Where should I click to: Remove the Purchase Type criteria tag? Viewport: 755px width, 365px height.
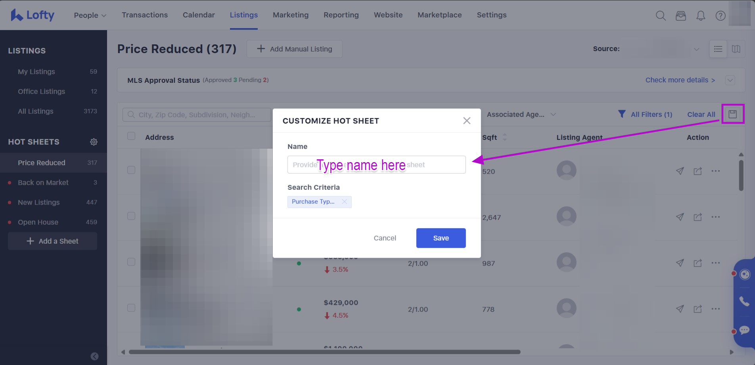point(345,202)
